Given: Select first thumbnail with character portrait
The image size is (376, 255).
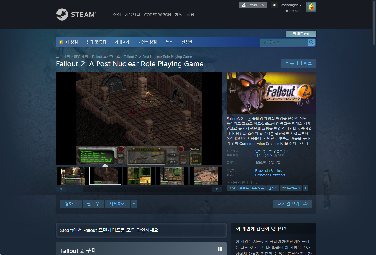Looking at the screenshot, I should pos(73,176).
